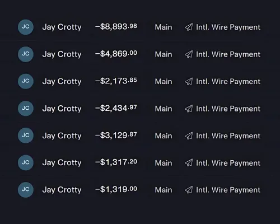This screenshot has height=224, width=280.
Task: Click the JC avatar beside the −$8,893.98 payment
Action: (x=26, y=27)
